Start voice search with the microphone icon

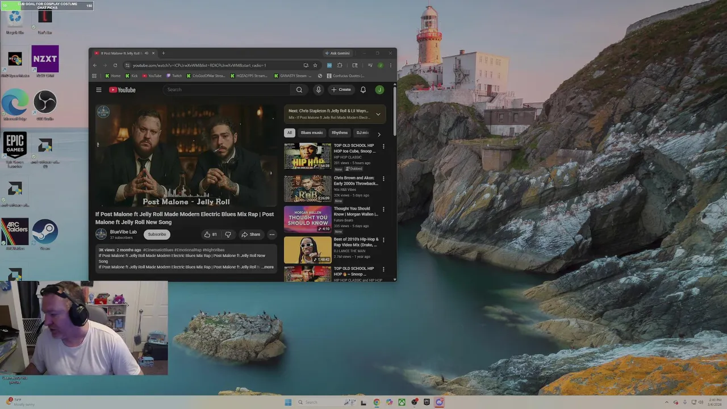pos(319,90)
